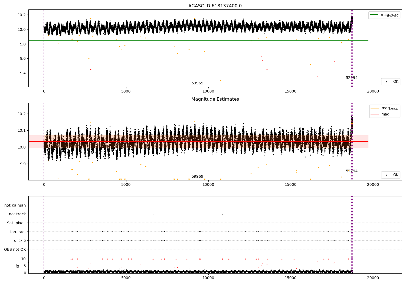The height and width of the screenshot is (284, 406).
Task: Click x-tick "15000" under Magnitude Estimates plot
Action: pos(291,185)
